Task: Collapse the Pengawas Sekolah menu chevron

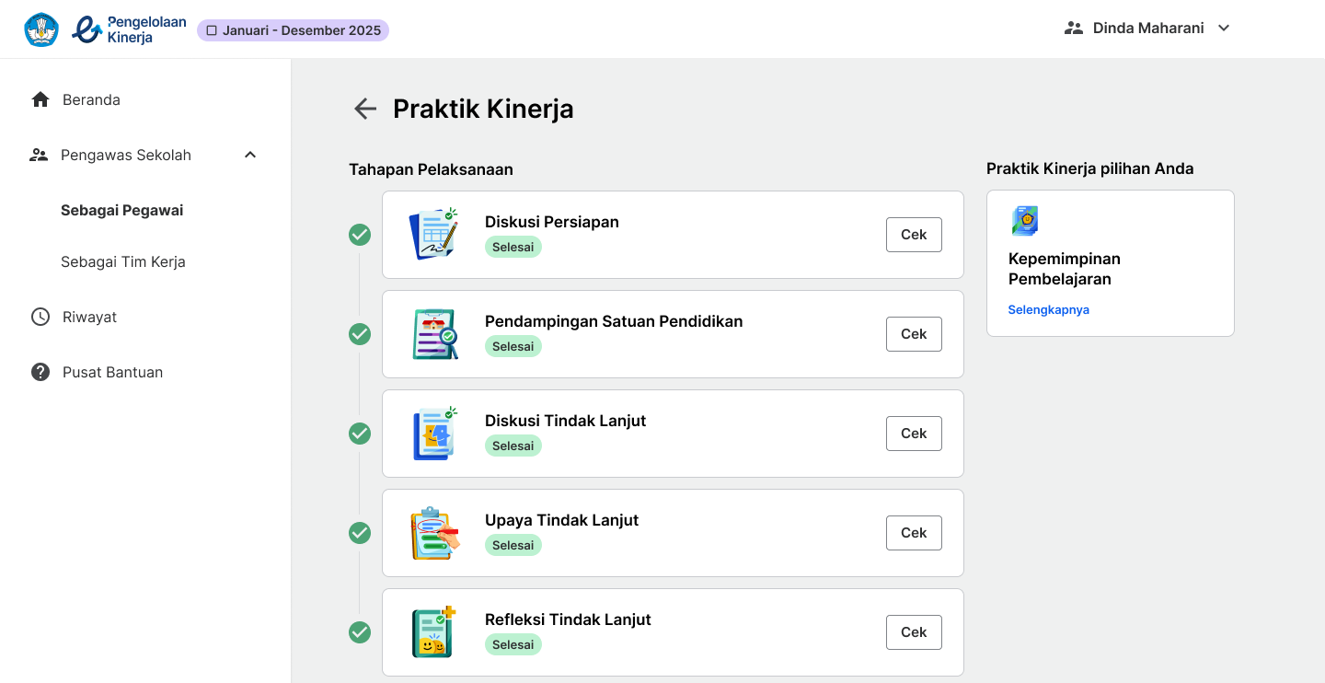Action: 250,155
